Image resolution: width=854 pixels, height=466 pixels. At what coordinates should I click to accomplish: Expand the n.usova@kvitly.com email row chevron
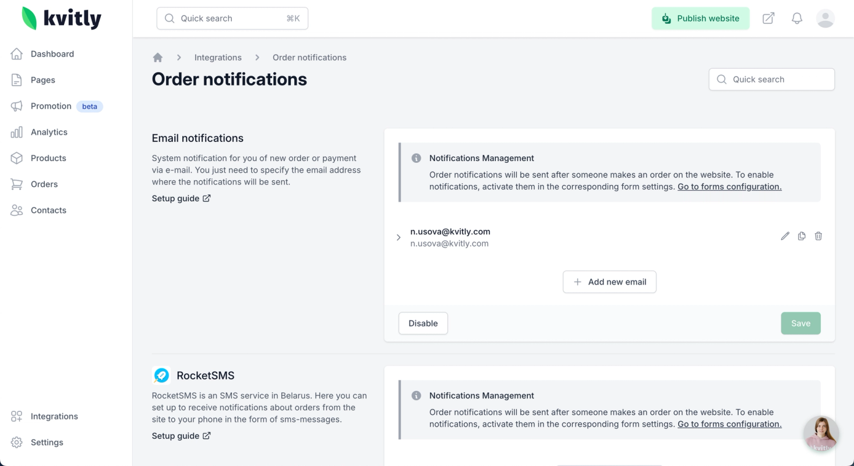(398, 237)
